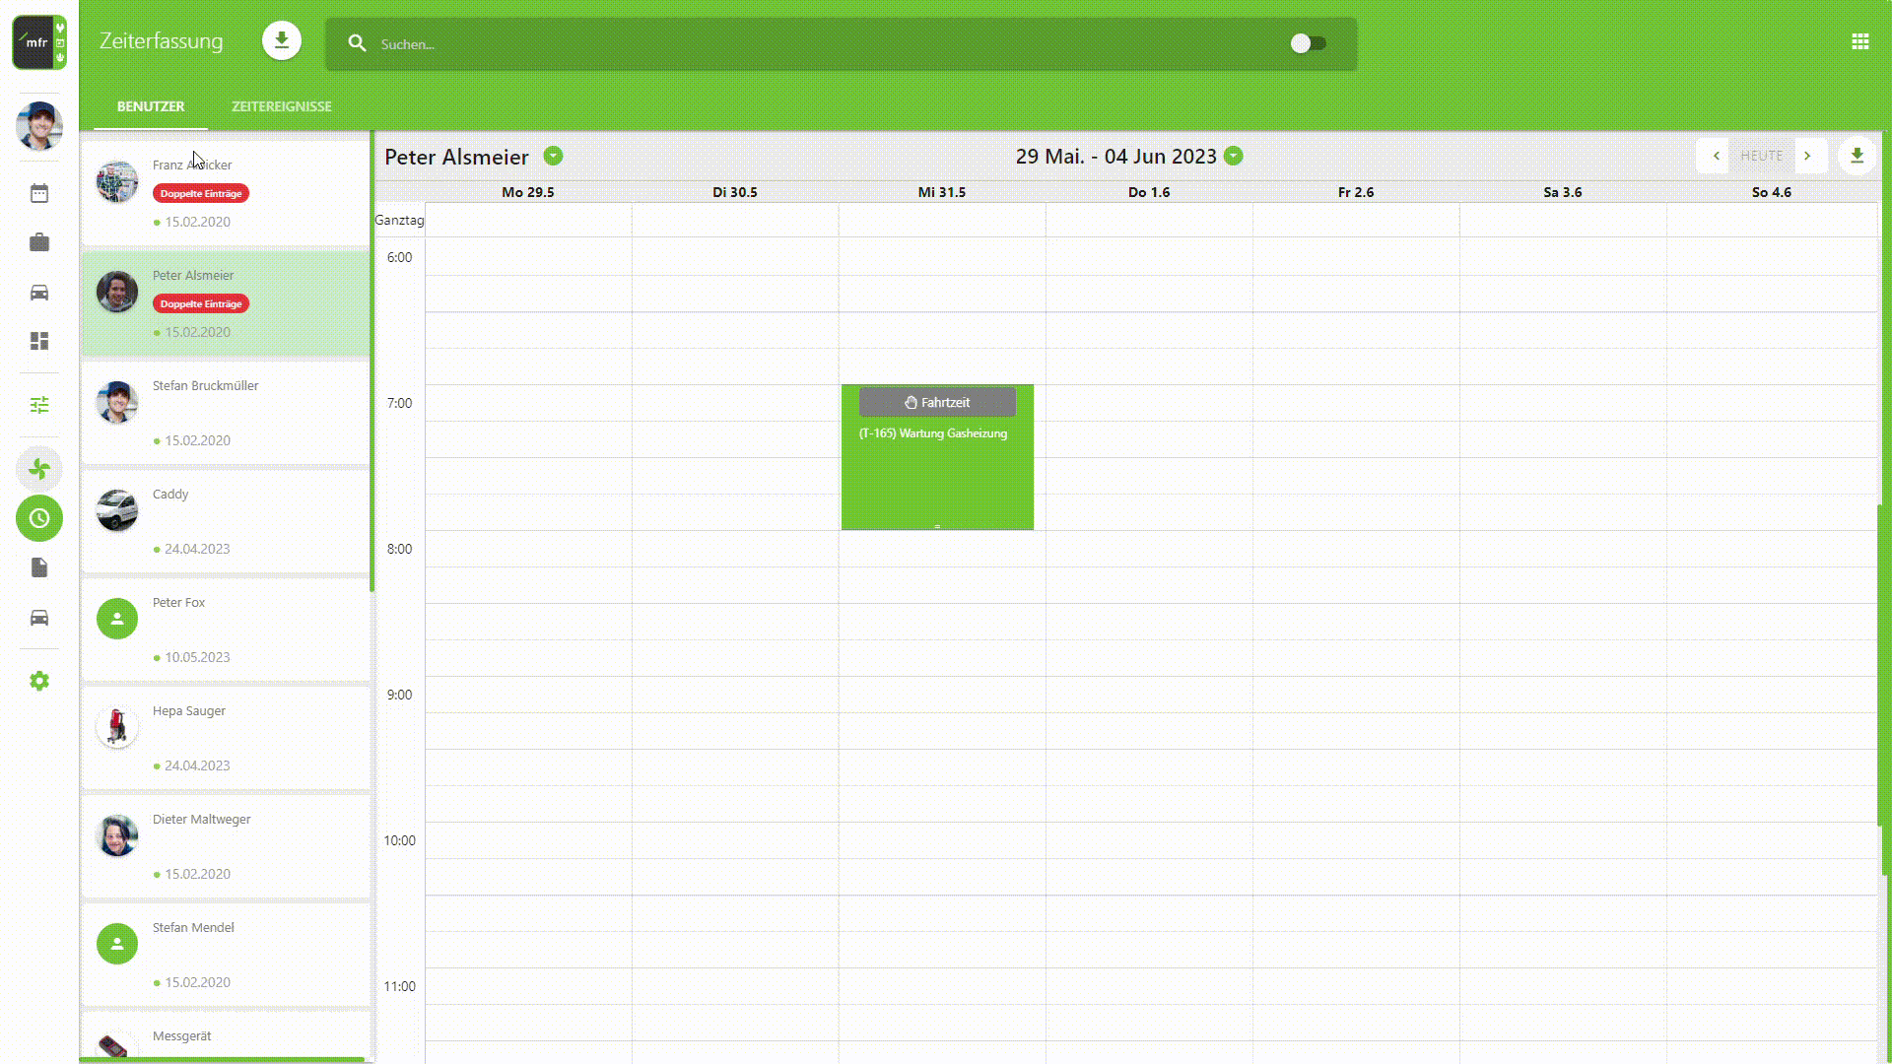Open the calendar icon in left sidebar

coord(39,193)
